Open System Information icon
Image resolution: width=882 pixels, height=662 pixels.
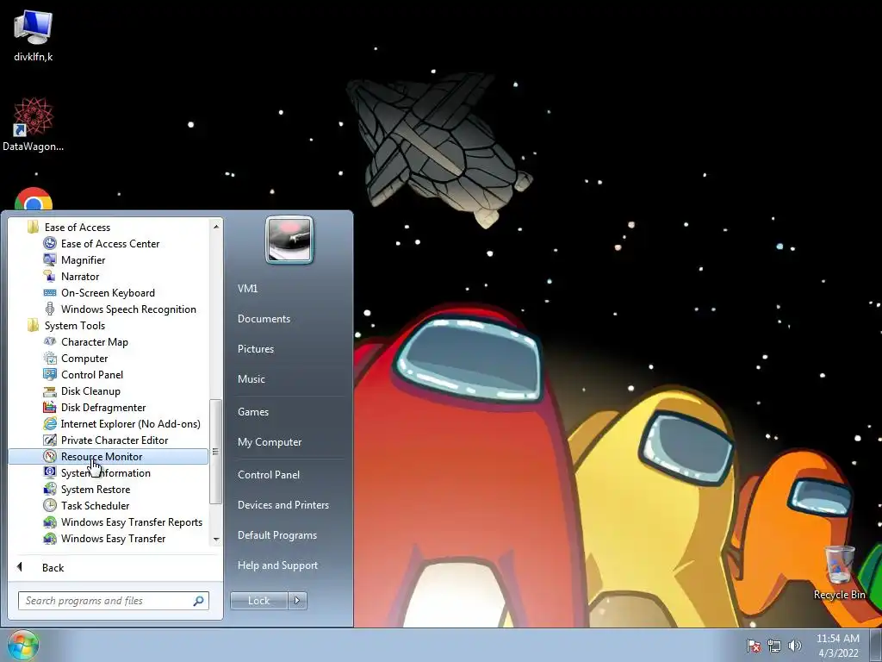(50, 472)
